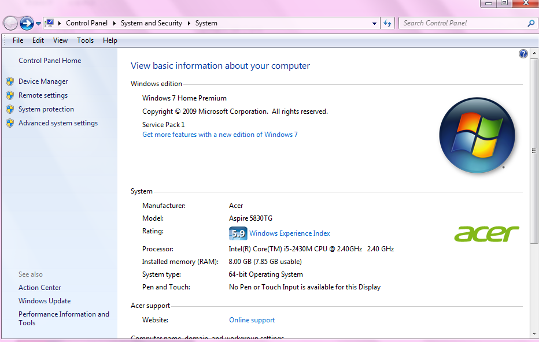Click the vertical scrollbar down arrow
Screen dimensions: 539x342
[x=534, y=333]
